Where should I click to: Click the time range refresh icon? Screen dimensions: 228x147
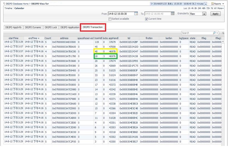click(x=152, y=4)
